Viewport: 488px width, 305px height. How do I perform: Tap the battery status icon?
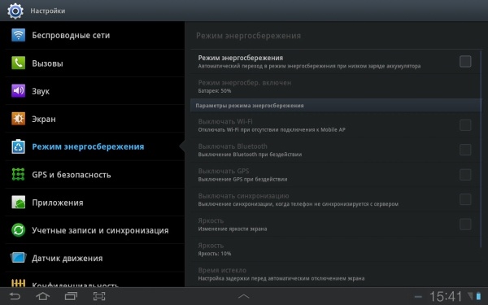tap(478, 296)
